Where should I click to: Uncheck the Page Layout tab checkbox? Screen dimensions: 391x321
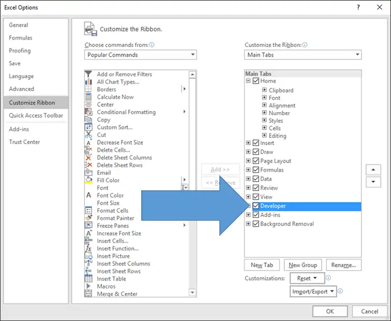[x=256, y=160]
